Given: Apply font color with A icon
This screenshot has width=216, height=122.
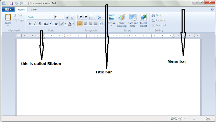Looking at the screenshot, I should [x=70, y=24].
